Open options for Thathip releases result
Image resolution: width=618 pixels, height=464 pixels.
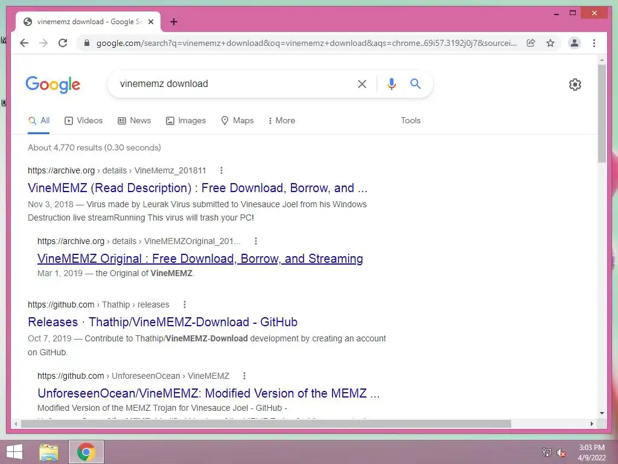tap(185, 304)
